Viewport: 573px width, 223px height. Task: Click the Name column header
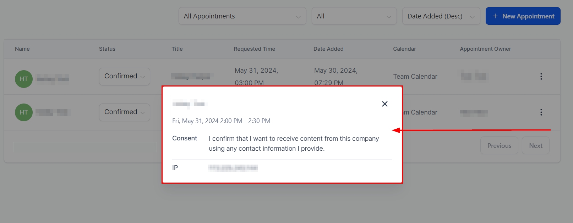[x=22, y=49]
